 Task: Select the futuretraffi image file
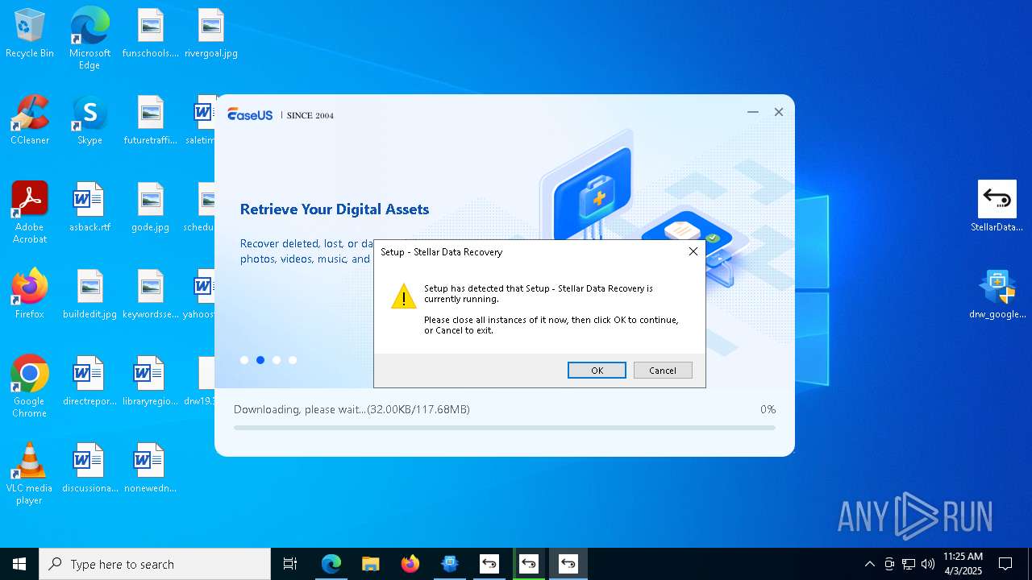coord(151,120)
